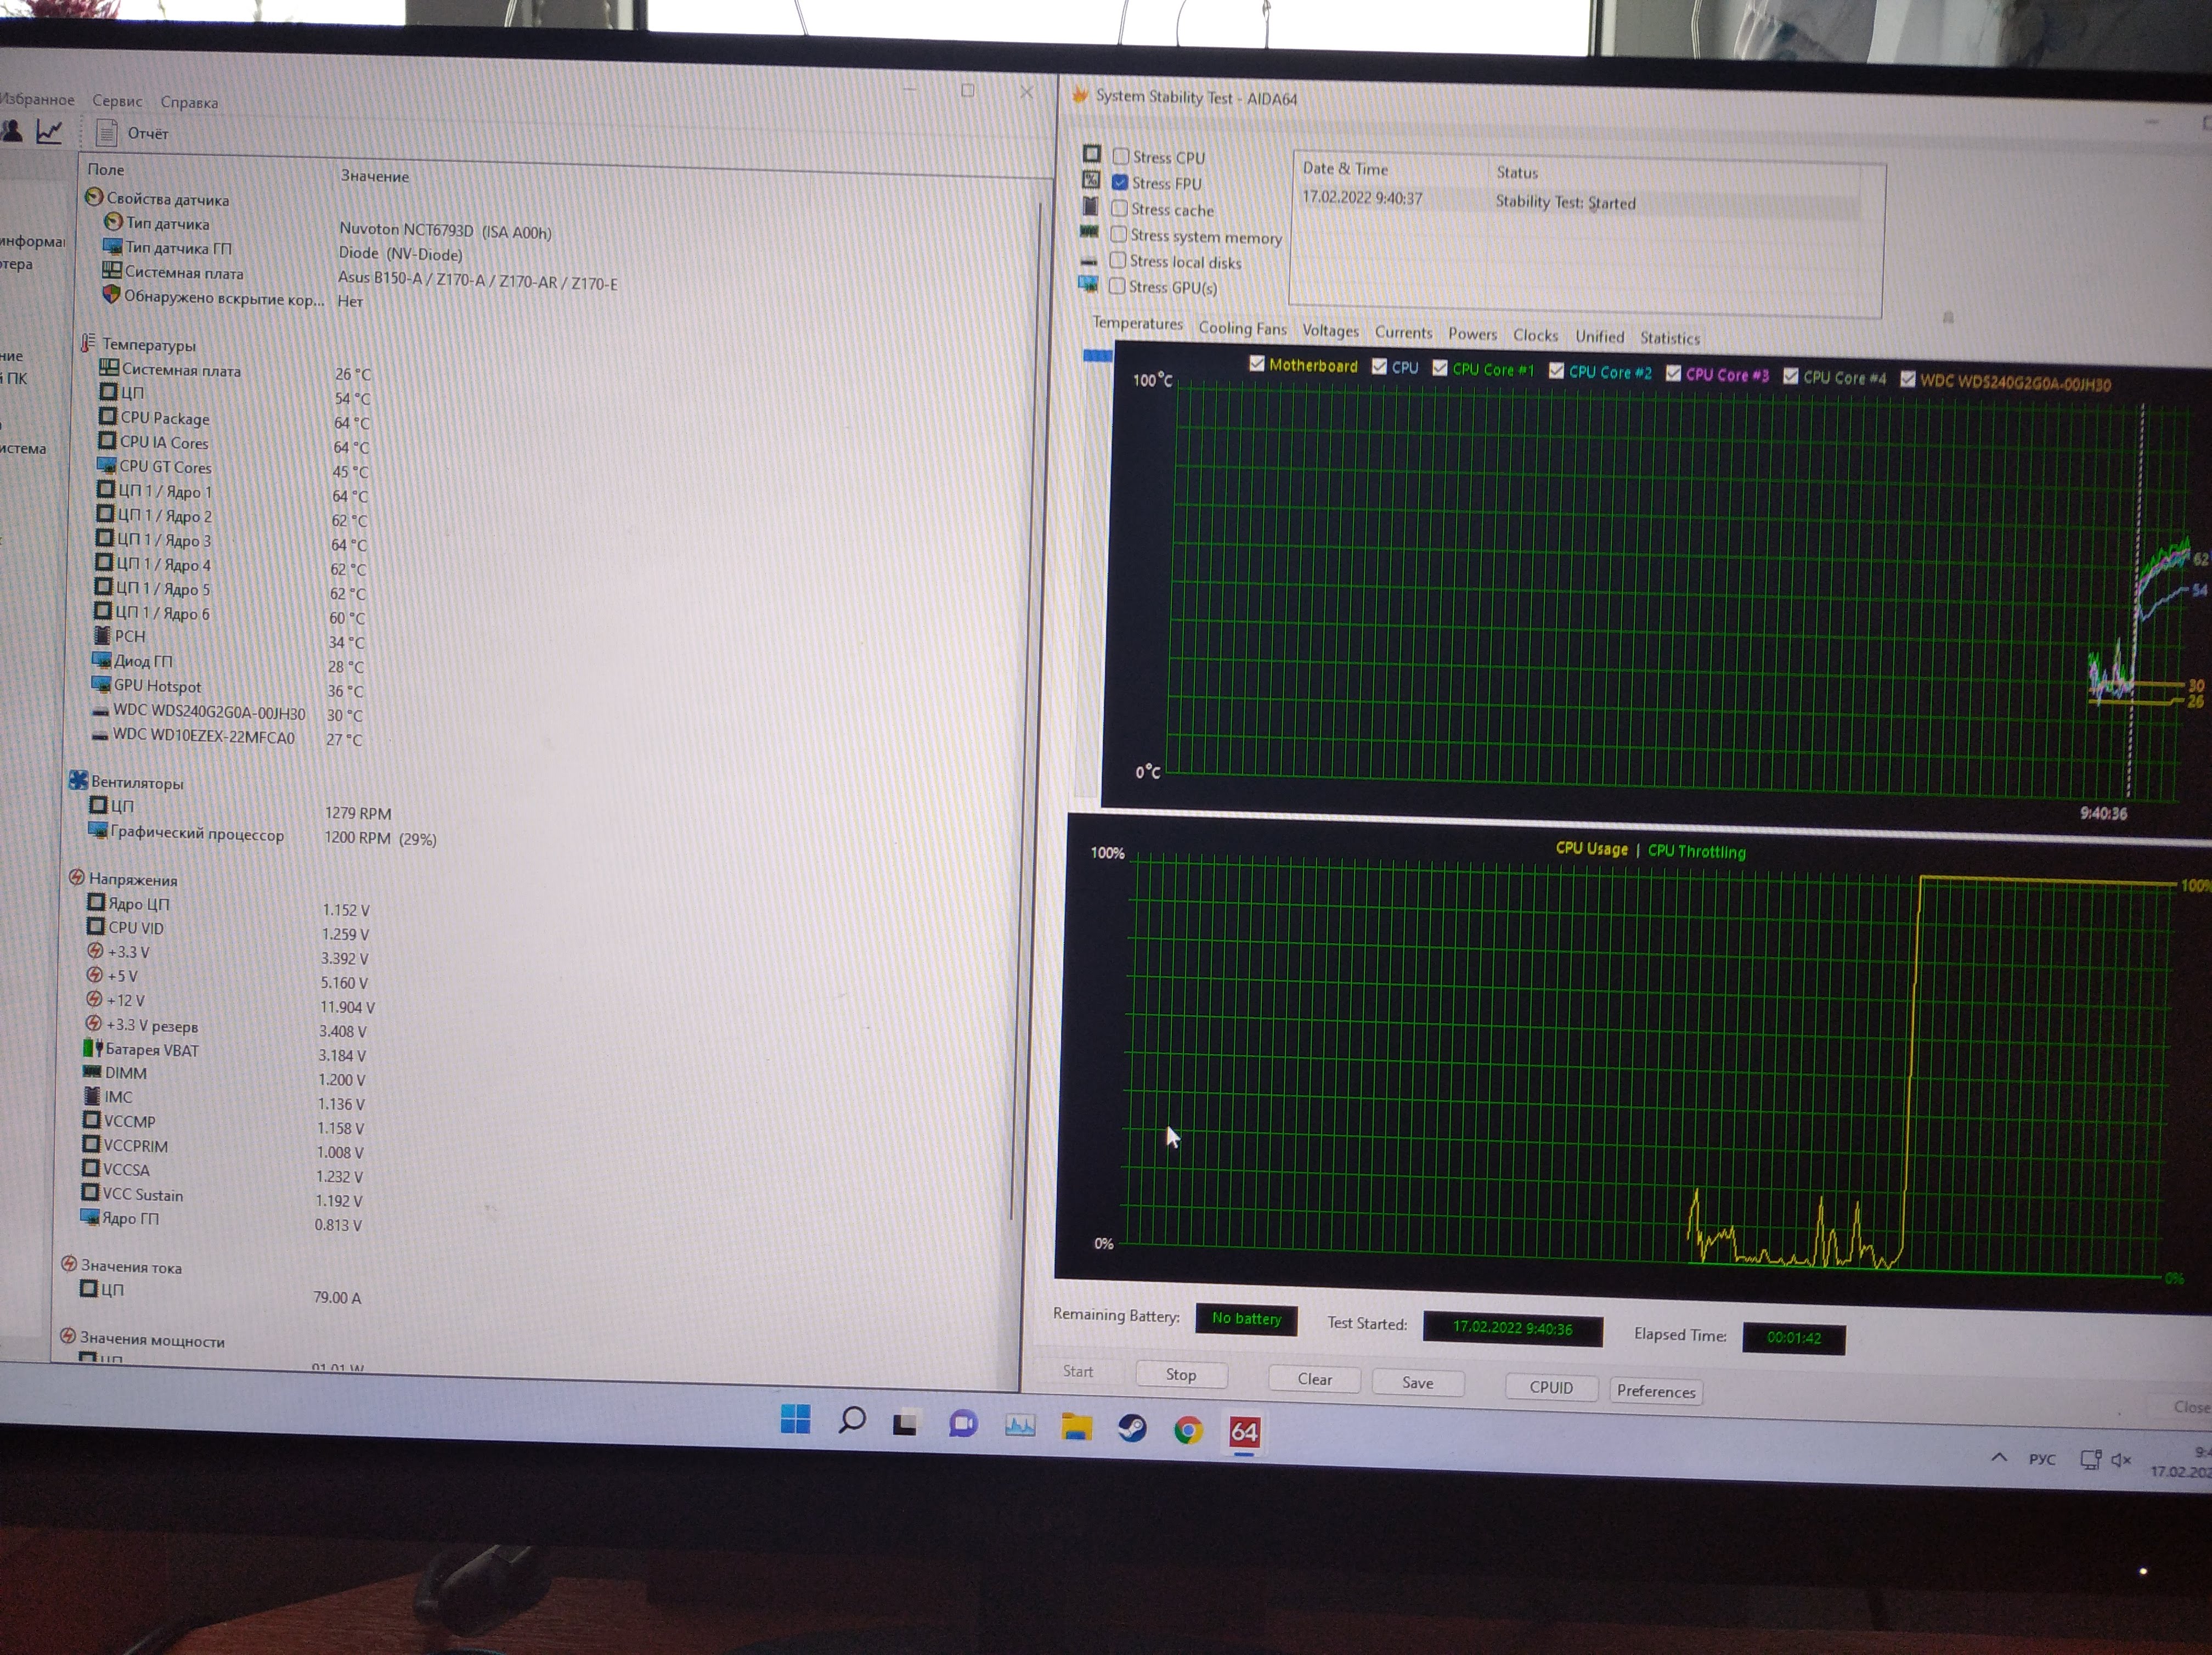Click the Windows Start button
The image size is (2212, 1655).
795,1419
